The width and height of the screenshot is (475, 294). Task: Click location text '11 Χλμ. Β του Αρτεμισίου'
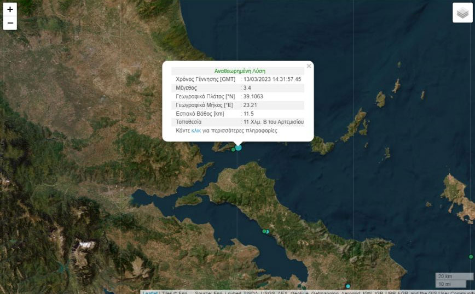point(274,122)
